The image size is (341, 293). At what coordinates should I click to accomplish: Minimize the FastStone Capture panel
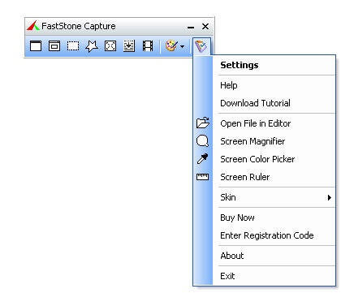[191, 27]
